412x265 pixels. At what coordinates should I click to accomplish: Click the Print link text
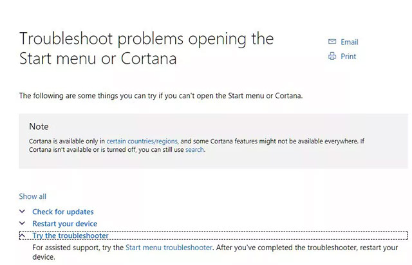(x=348, y=56)
